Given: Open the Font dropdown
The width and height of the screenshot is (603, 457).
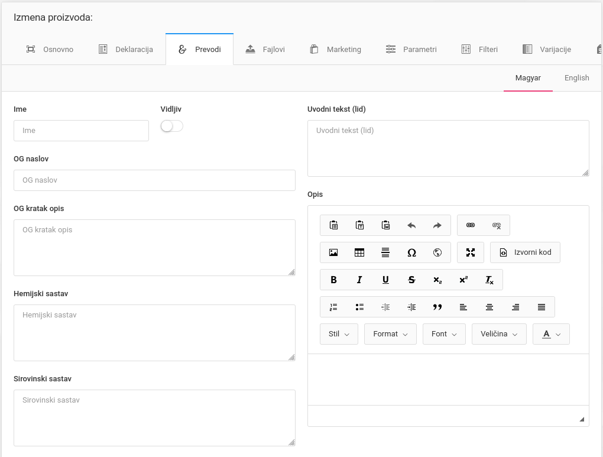Looking at the screenshot, I should pos(444,334).
